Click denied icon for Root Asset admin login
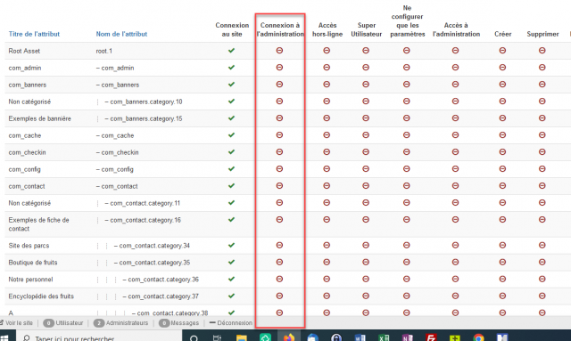 pos(279,51)
